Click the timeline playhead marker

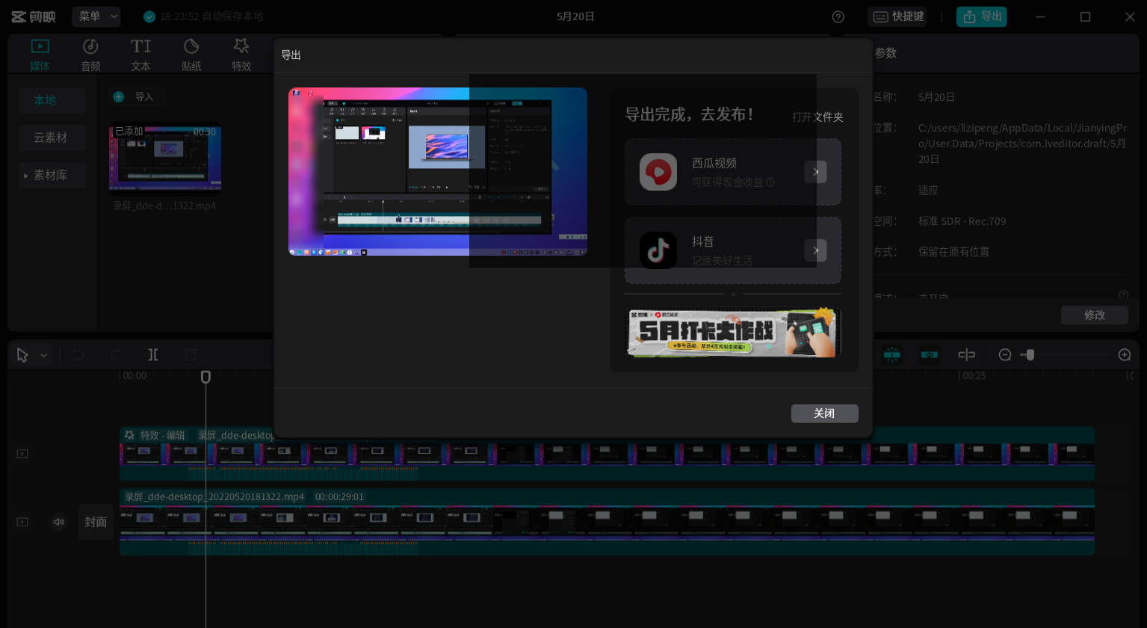click(205, 377)
